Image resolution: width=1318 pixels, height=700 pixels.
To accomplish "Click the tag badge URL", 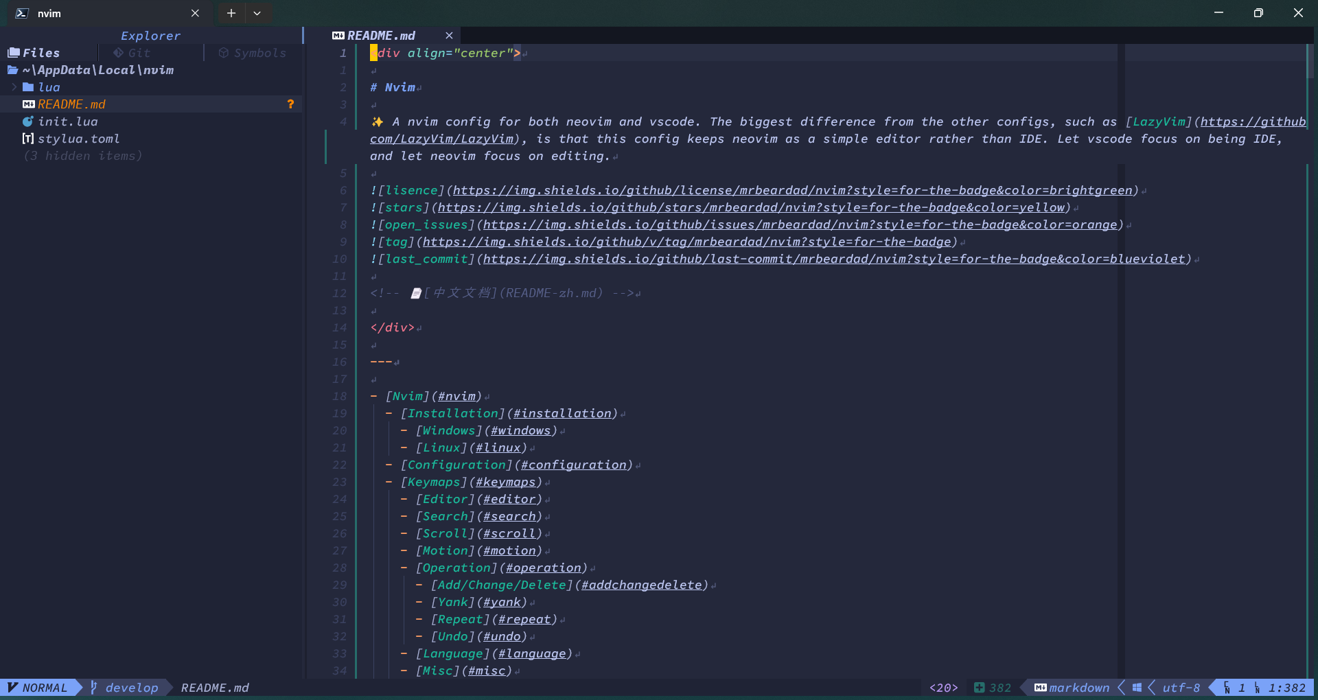I will tap(687, 242).
